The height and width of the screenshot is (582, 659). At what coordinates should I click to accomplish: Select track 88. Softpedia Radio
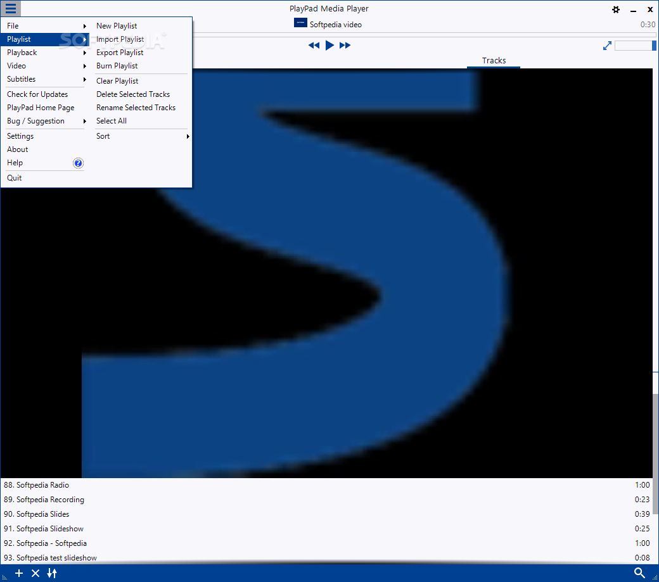pyautogui.click(x=326, y=485)
